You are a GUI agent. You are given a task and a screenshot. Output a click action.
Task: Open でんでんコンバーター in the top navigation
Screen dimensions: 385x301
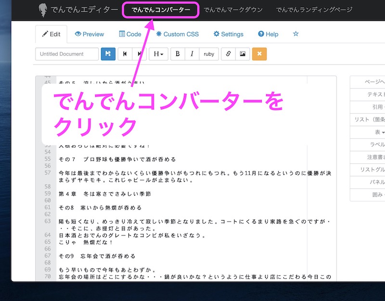[160, 10]
